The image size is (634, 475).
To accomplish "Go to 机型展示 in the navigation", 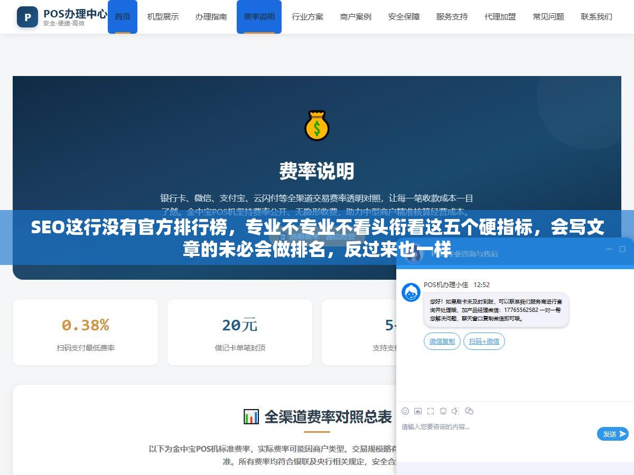I will (163, 17).
